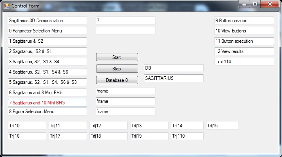Maximize the Control Form window
Image resolution: width=282 pixels, height=157 pixels.
tap(255, 4)
